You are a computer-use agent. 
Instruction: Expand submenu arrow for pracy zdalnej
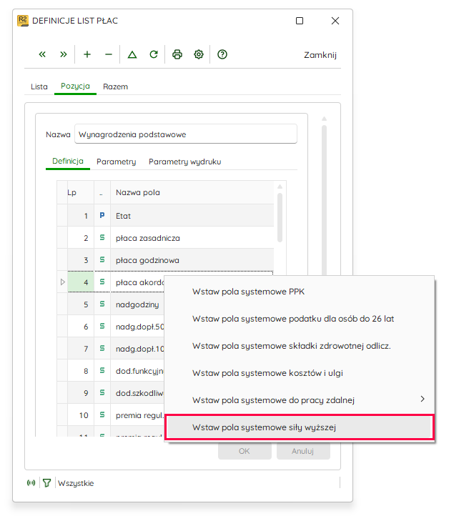coord(423,399)
